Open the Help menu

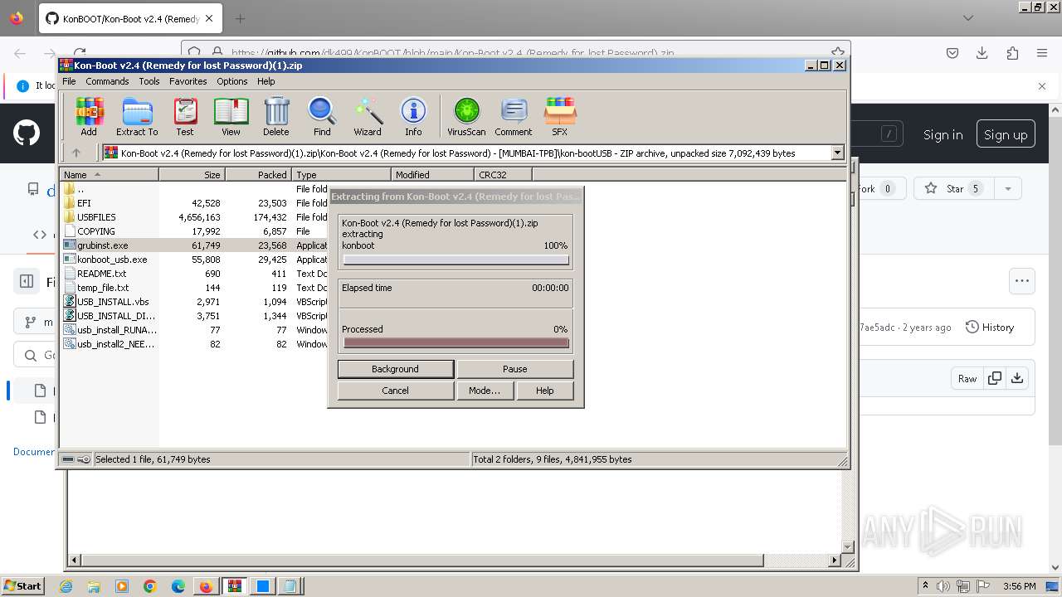pyautogui.click(x=266, y=81)
